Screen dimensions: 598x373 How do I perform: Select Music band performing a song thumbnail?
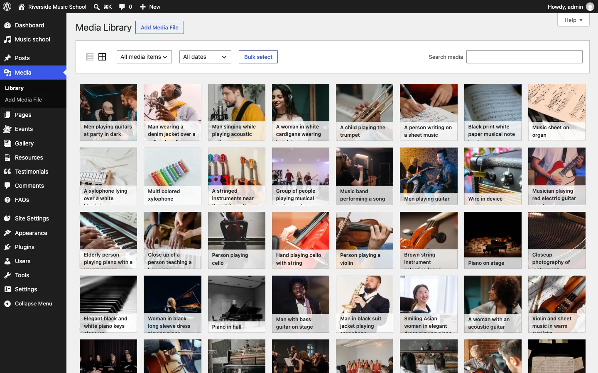point(365,176)
